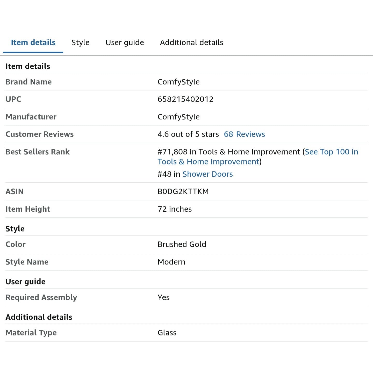Open the 68 Reviews link
Viewport: 373px width, 373px height.
point(244,134)
